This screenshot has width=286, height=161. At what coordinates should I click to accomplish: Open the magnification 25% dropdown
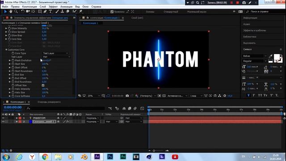(x=94, y=96)
